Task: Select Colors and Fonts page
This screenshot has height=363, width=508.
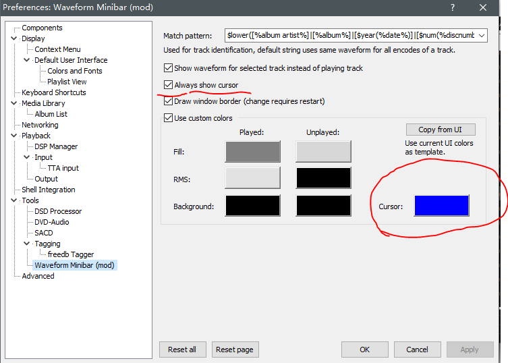Action: click(x=74, y=71)
